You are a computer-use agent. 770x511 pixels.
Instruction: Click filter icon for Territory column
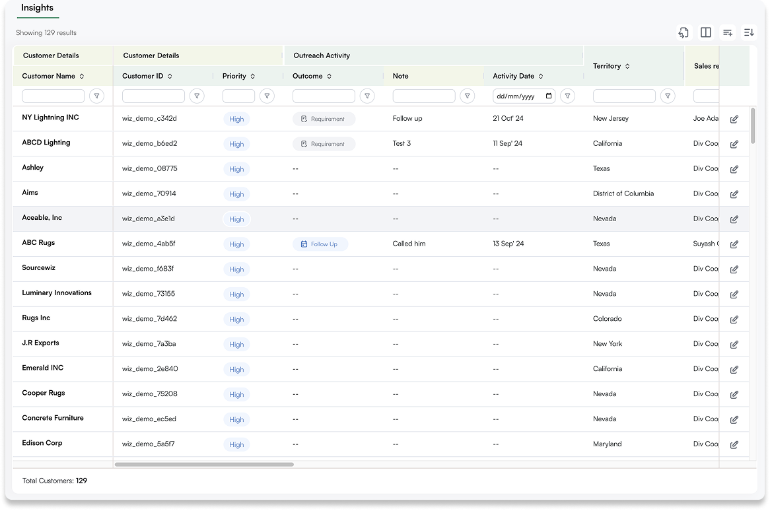point(668,96)
